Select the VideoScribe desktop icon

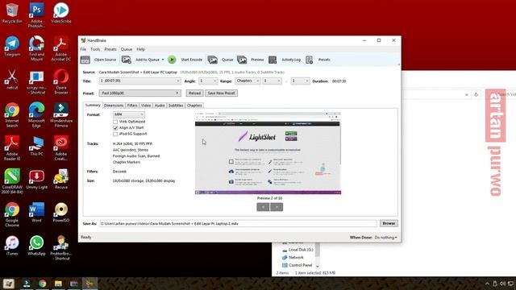(61, 13)
